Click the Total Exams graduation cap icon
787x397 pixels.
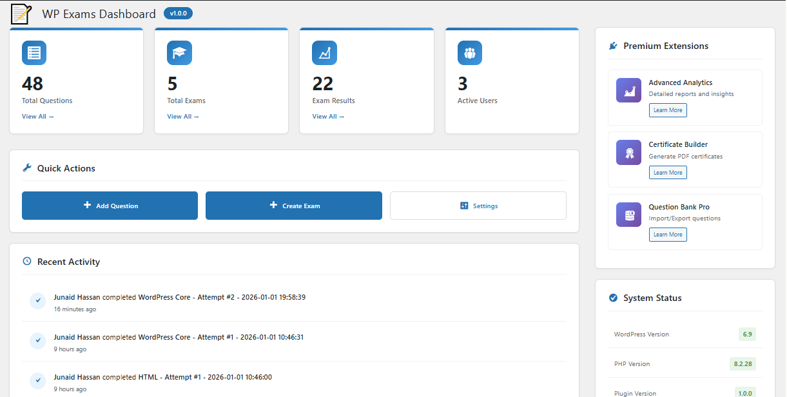179,53
